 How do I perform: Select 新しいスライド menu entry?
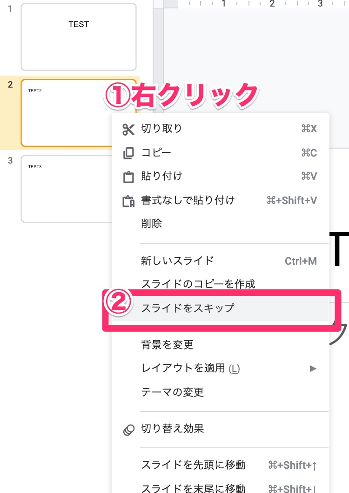click(177, 260)
